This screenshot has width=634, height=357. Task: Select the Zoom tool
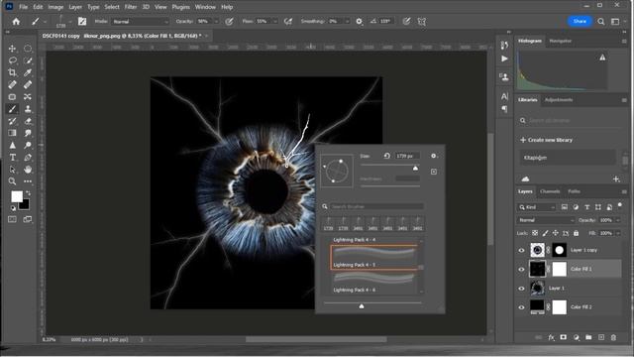click(12, 181)
